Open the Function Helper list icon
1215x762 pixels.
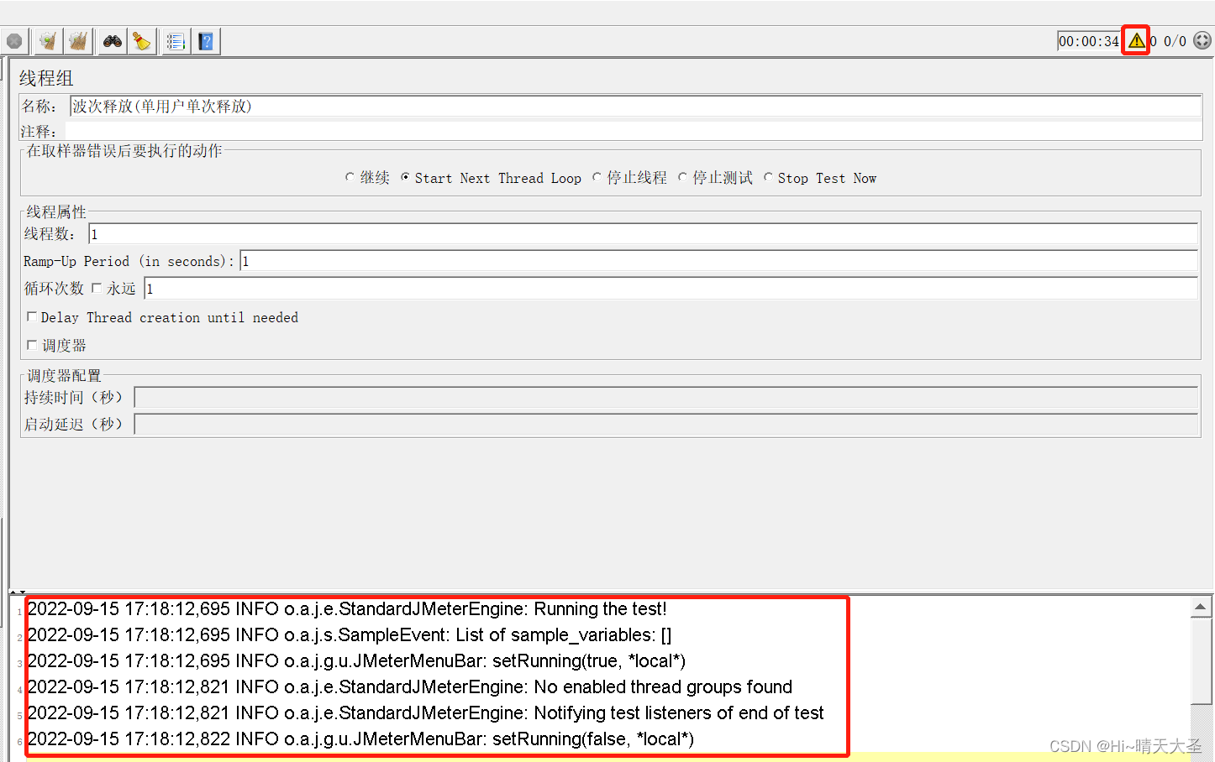pos(176,41)
